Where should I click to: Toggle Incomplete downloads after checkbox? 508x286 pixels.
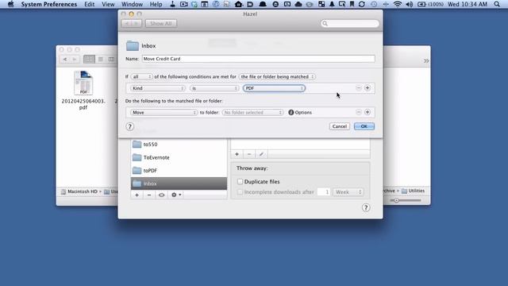(240, 192)
